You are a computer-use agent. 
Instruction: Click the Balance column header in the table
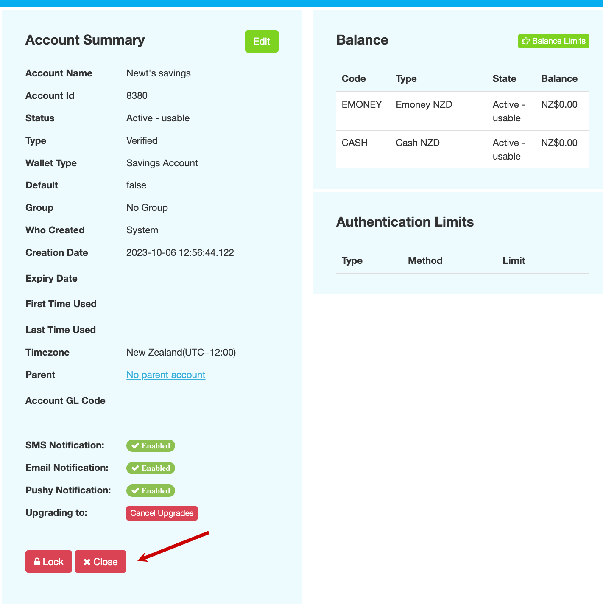pos(559,79)
